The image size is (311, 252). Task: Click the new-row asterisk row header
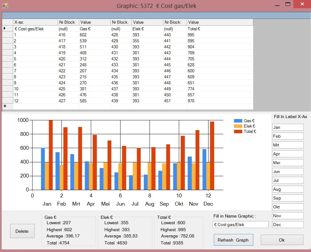tap(8, 106)
